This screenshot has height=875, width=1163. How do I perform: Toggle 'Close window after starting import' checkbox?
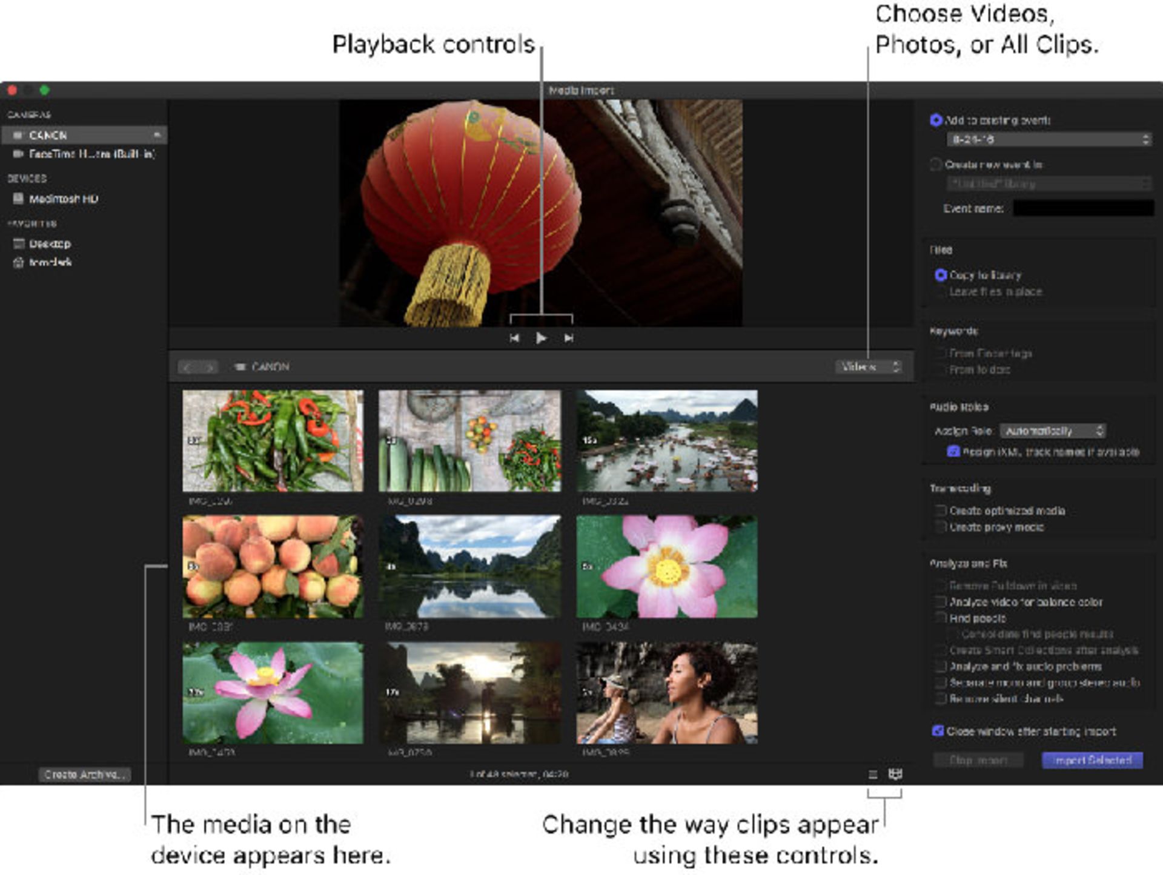click(938, 731)
